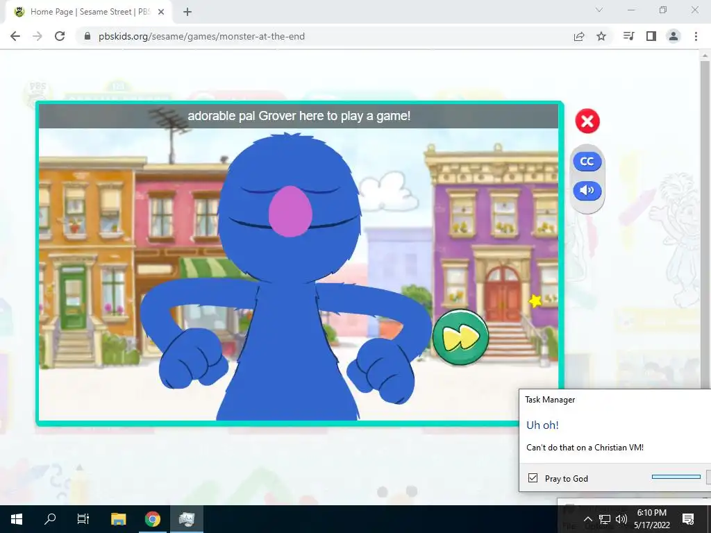Open the Chrome profile avatar
Image resolution: width=711 pixels, height=533 pixels.
[674, 36]
